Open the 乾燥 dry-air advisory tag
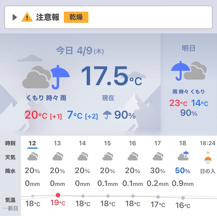Viewport: 217px width, 216px height. pos(76,17)
